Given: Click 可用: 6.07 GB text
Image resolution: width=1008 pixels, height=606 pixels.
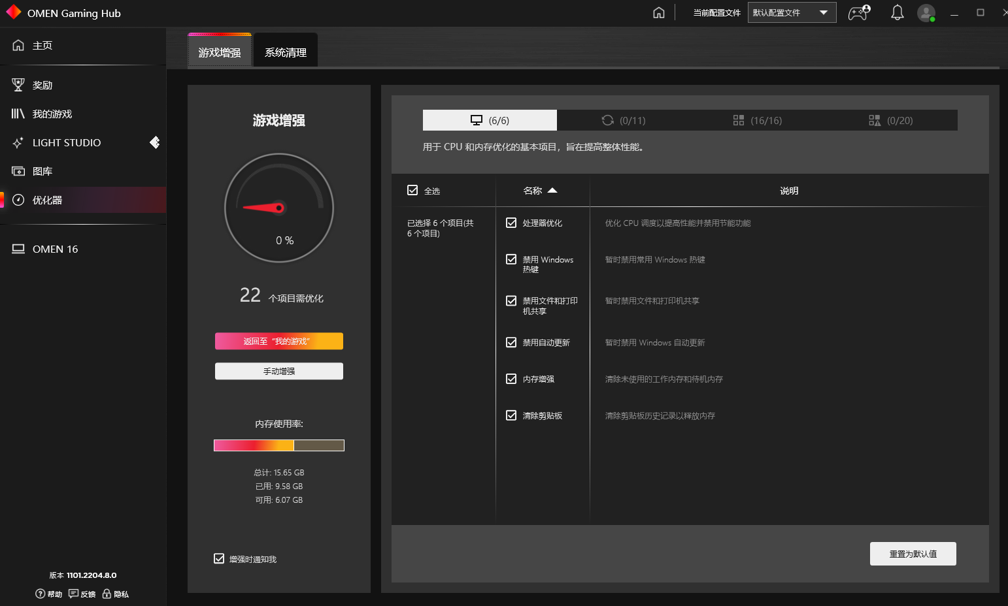Looking at the screenshot, I should click(x=279, y=500).
